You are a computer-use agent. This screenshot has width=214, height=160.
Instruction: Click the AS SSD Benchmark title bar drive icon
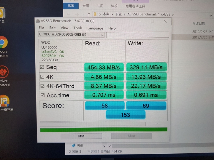pos(38,21)
